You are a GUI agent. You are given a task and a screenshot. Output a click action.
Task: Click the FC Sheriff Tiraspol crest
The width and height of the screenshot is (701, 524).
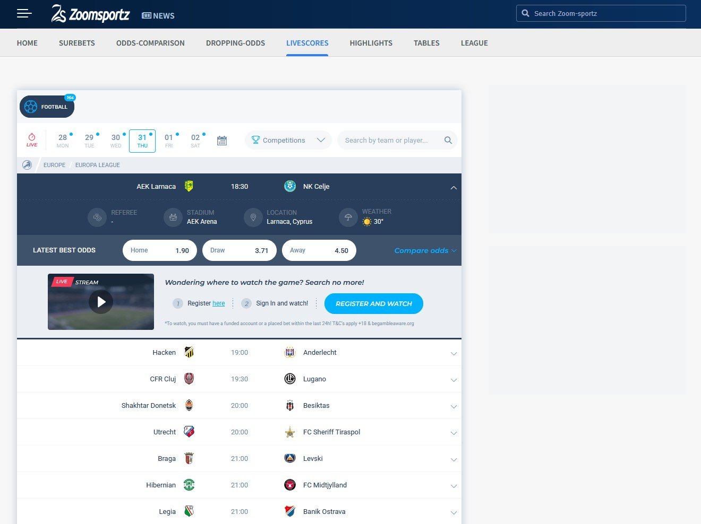click(290, 432)
